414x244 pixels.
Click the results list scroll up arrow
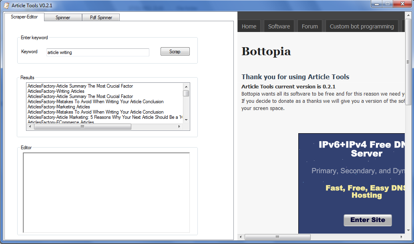[186, 86]
